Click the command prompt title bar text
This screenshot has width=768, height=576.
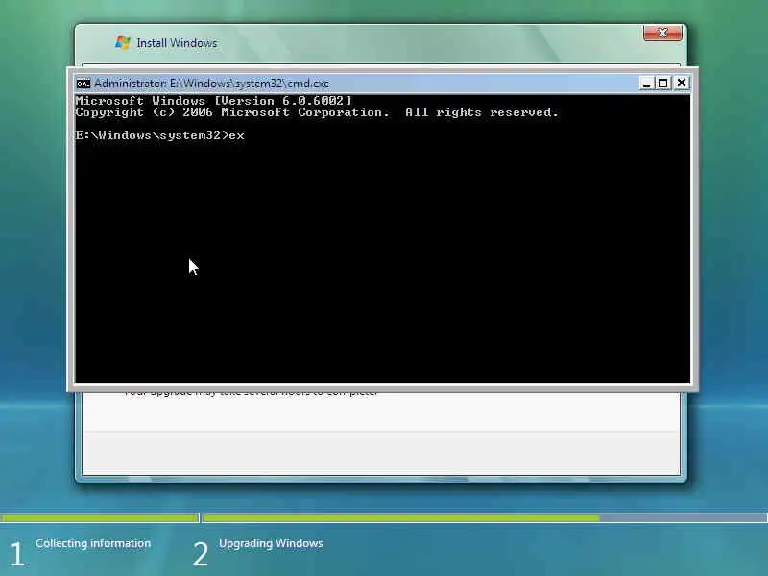tap(211, 84)
